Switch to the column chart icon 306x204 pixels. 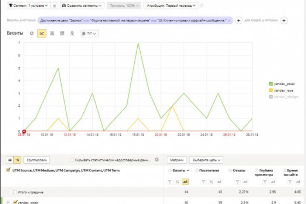click(62, 34)
